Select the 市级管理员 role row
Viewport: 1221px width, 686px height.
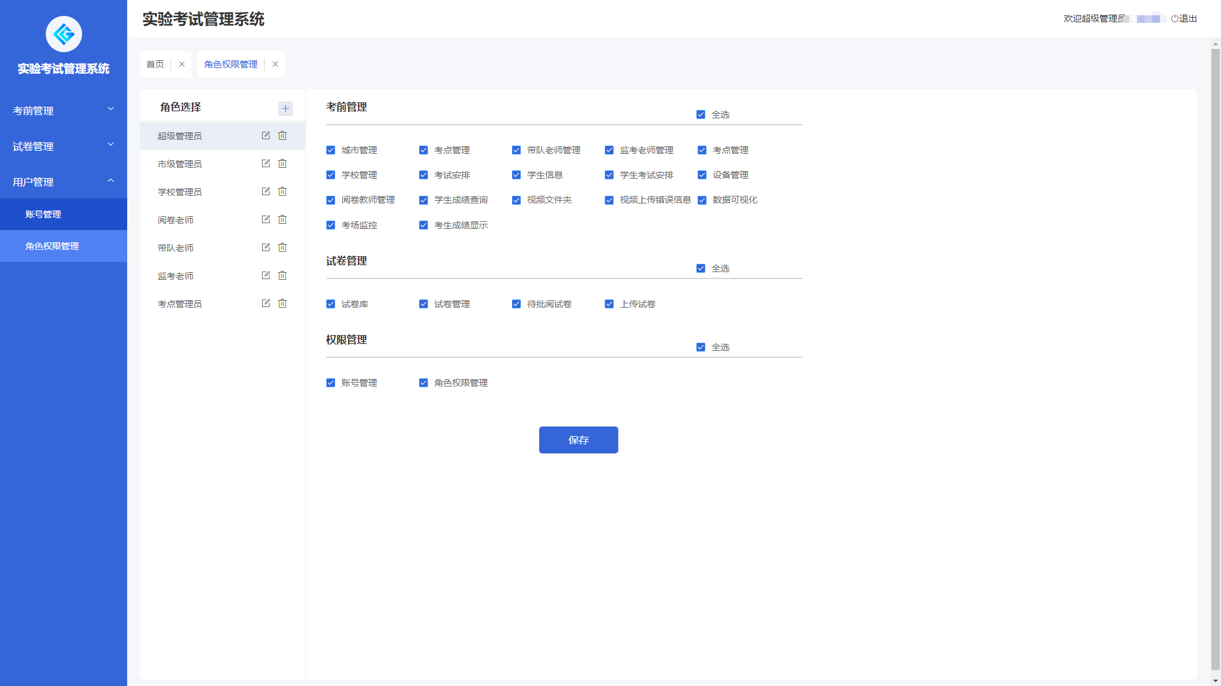[223, 164]
